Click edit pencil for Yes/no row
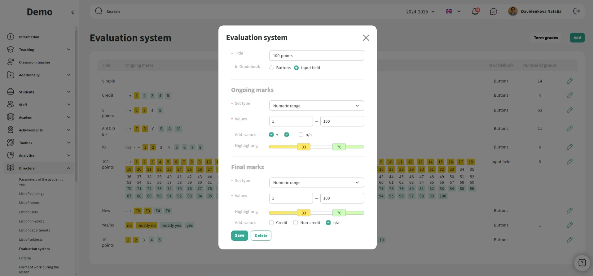 point(569,225)
